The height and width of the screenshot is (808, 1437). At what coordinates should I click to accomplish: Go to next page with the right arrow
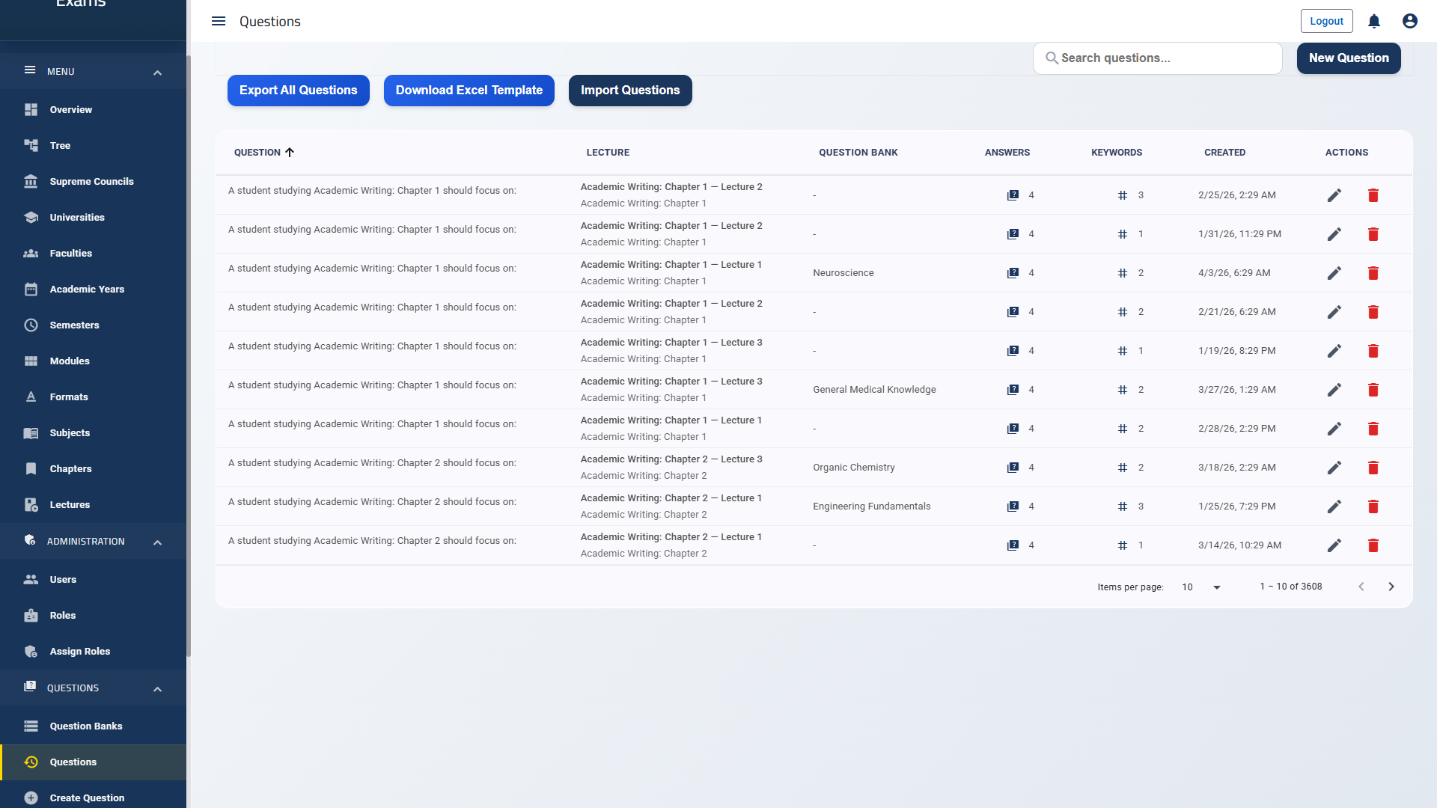[1391, 587]
